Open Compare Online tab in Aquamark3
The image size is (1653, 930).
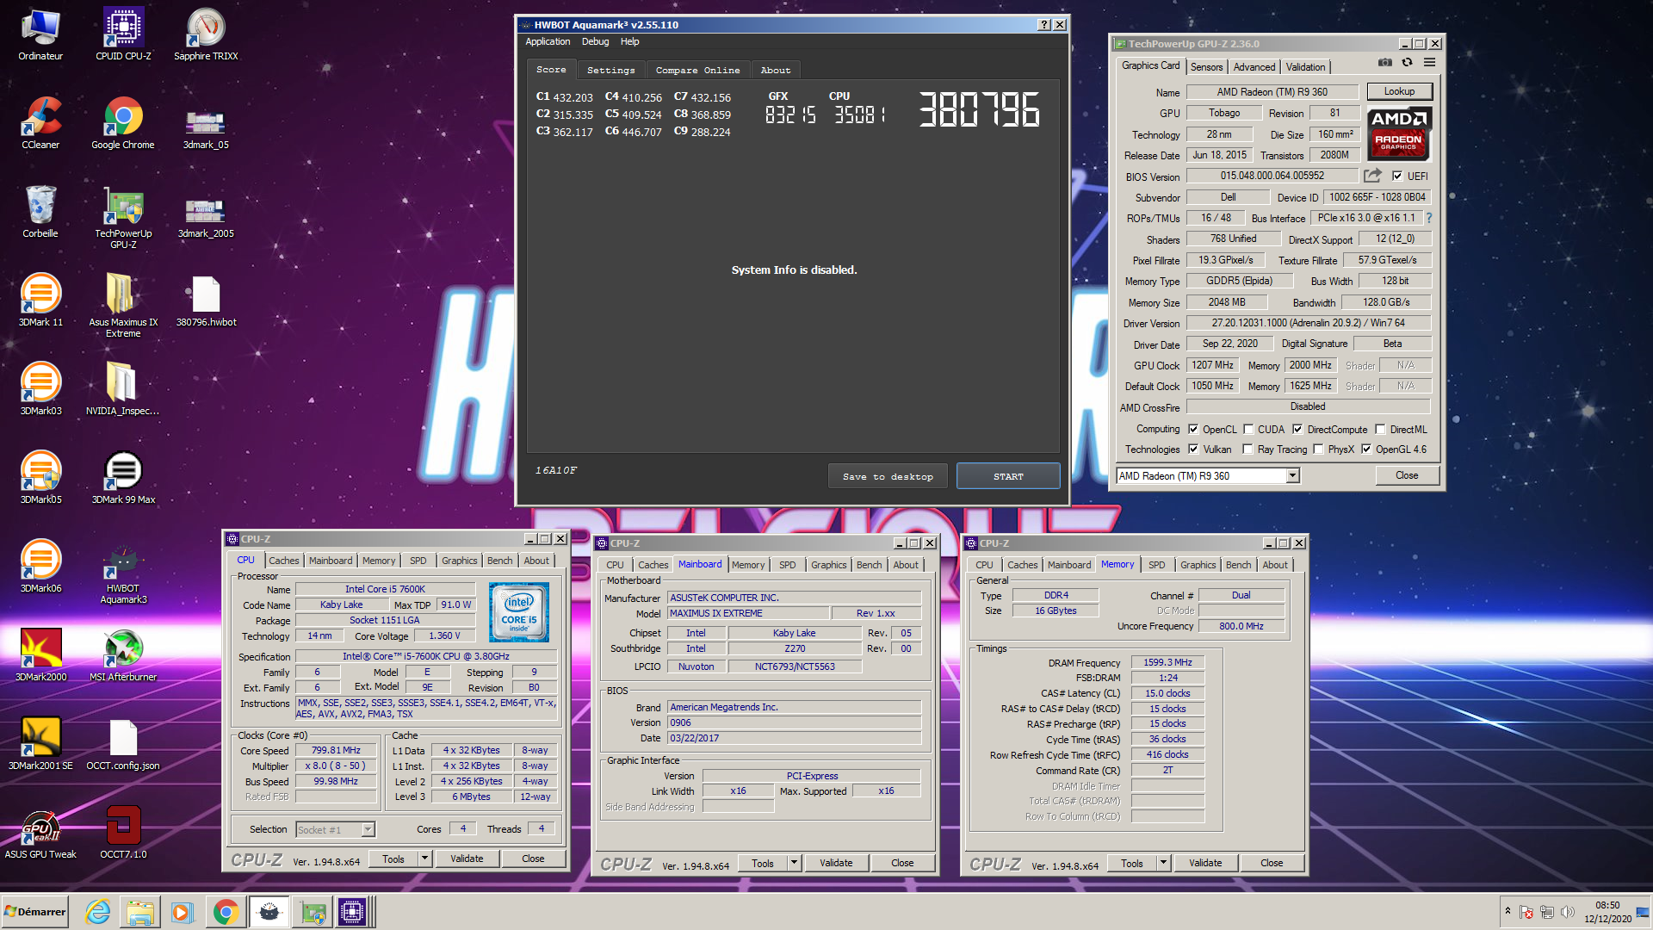pyautogui.click(x=697, y=70)
